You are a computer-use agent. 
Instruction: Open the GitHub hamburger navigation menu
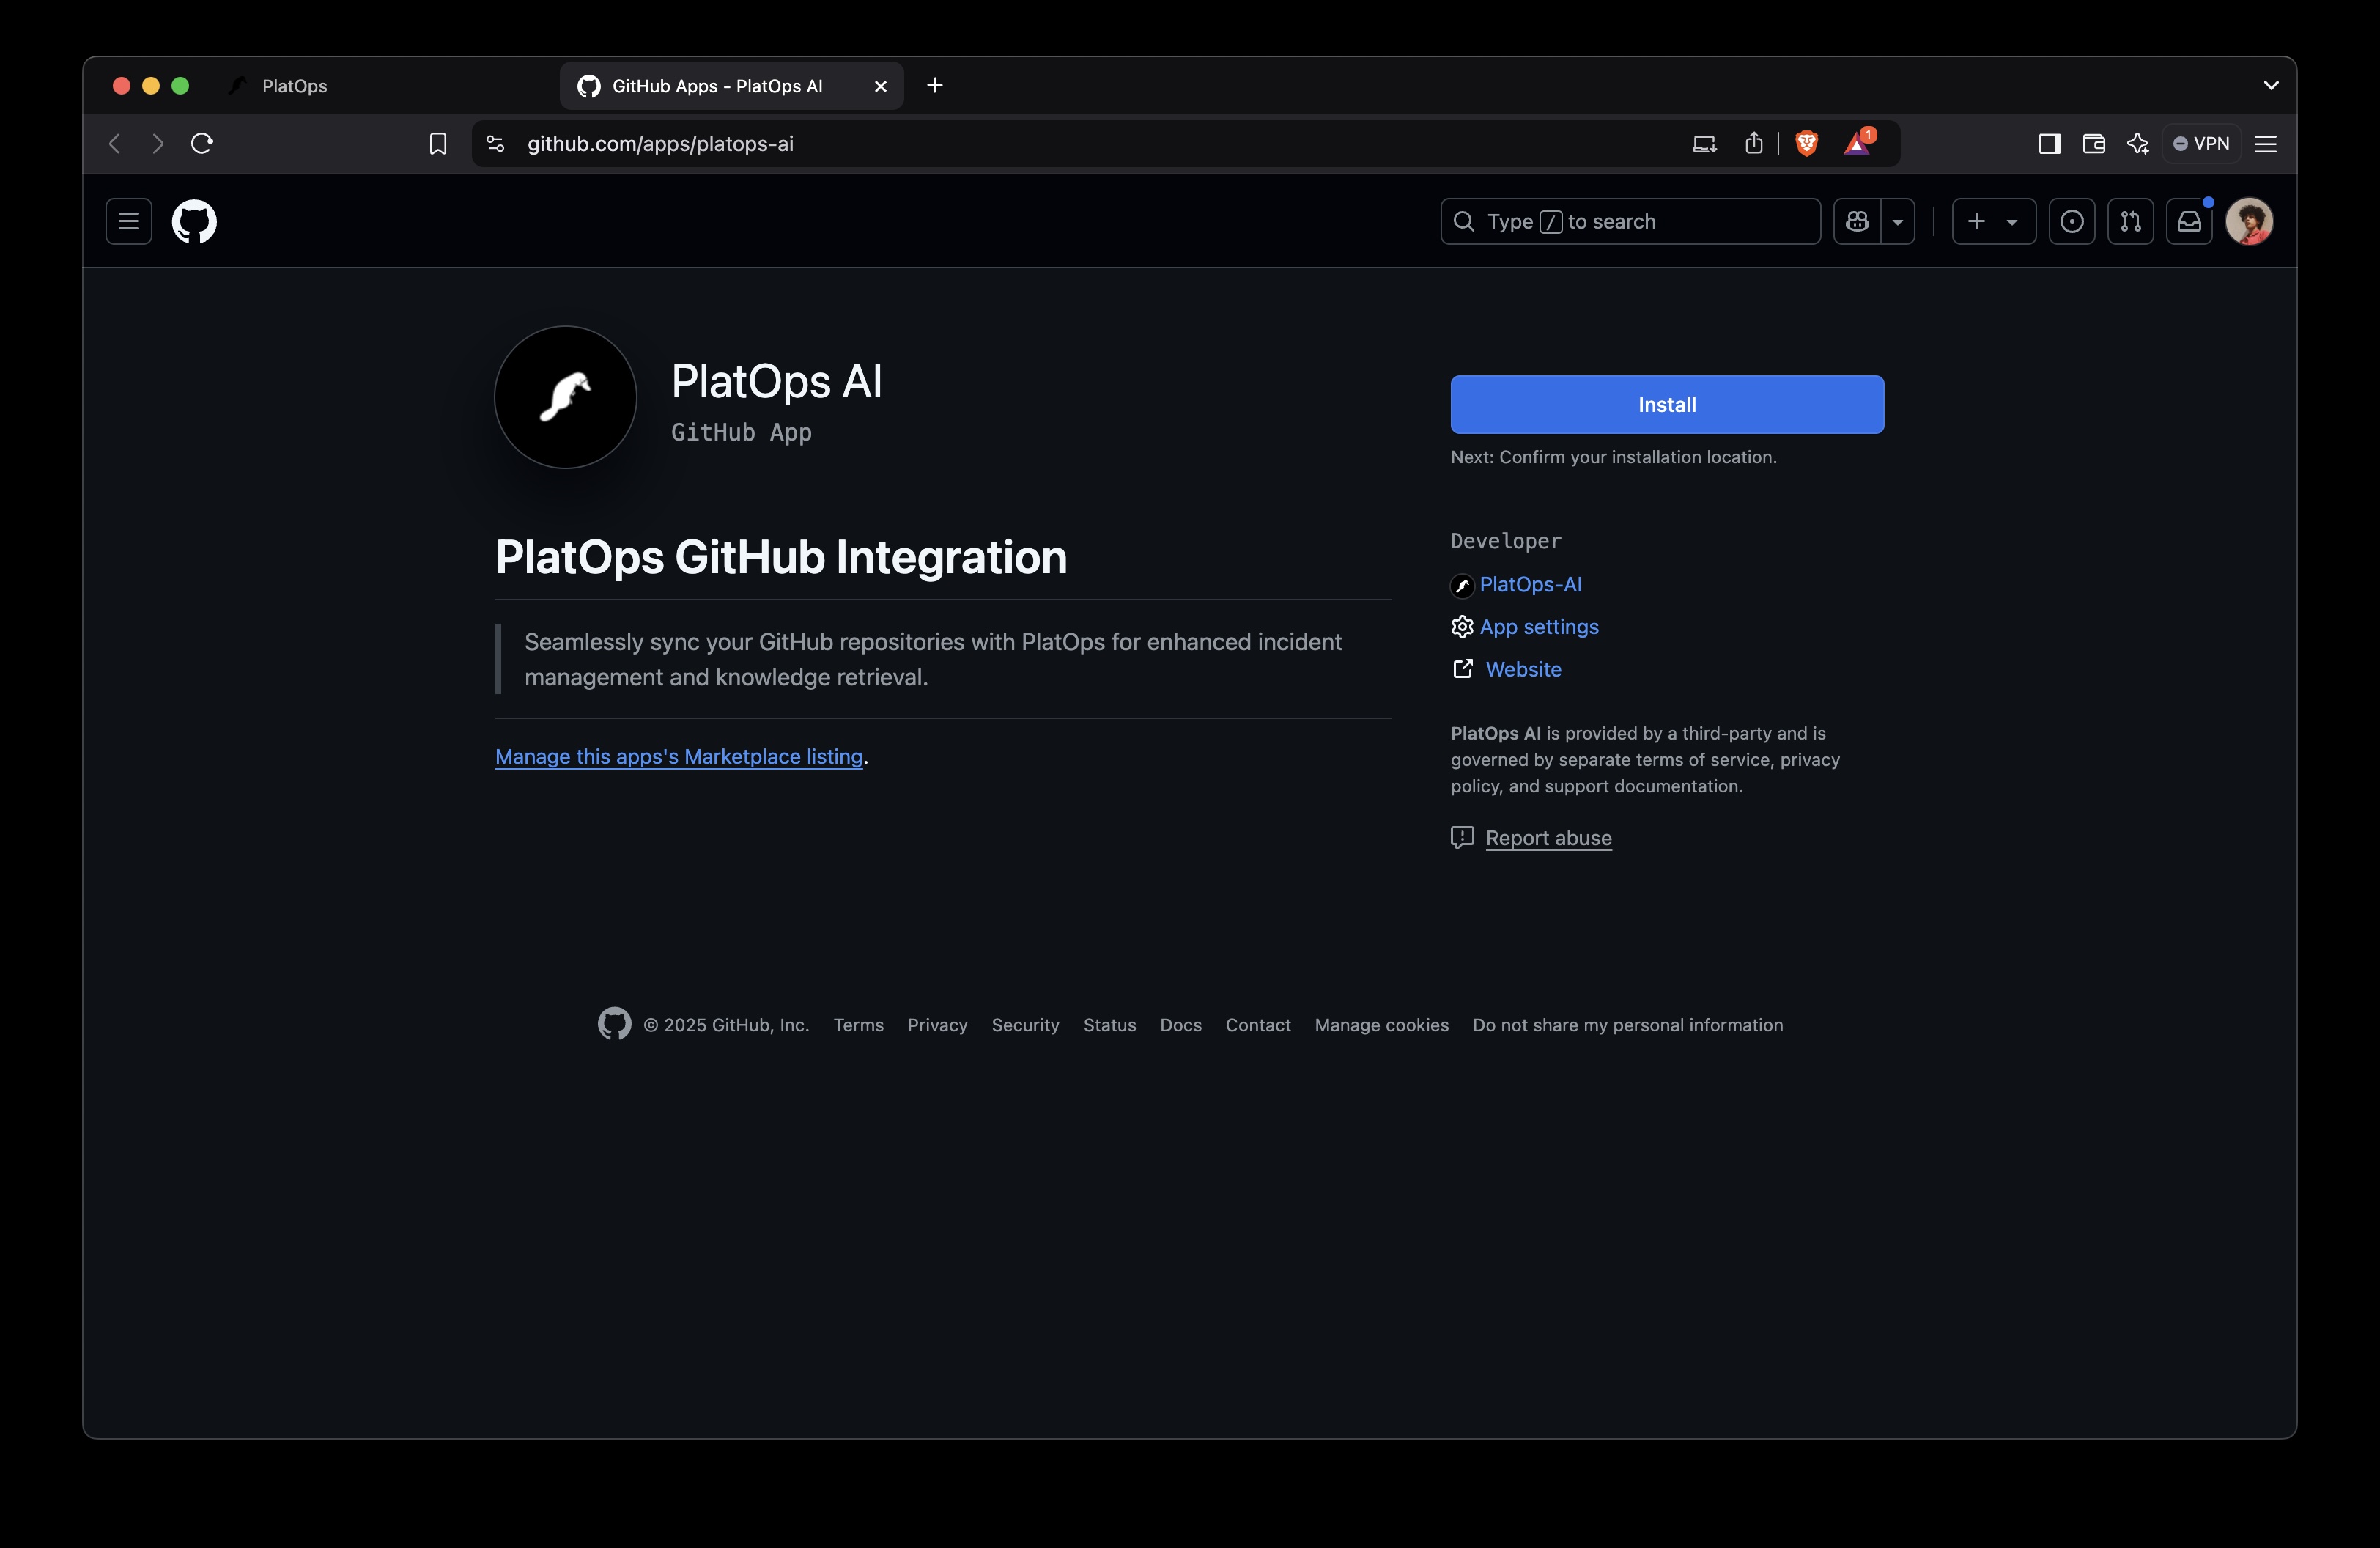129,222
